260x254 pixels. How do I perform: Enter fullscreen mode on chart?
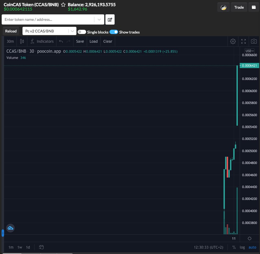click(243, 41)
